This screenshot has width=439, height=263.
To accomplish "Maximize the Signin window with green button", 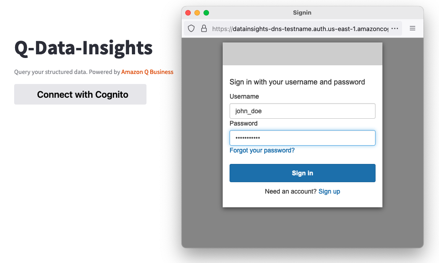I will (206, 13).
